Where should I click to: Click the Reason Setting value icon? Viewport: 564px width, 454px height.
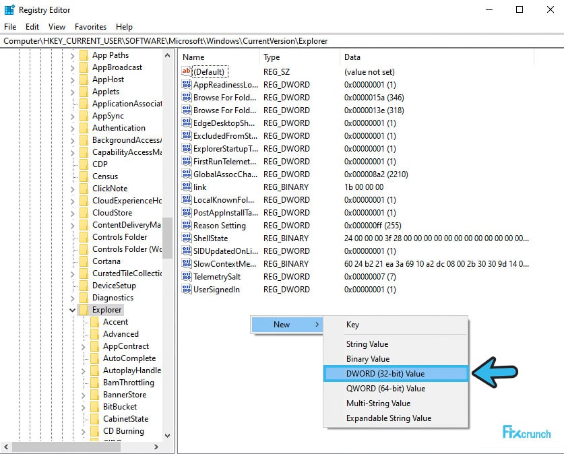(x=187, y=226)
